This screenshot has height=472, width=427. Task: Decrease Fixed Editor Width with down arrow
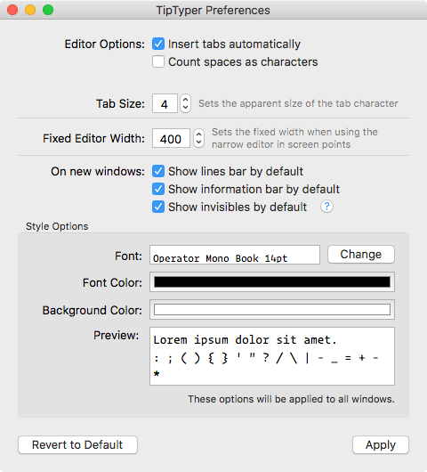click(x=198, y=142)
